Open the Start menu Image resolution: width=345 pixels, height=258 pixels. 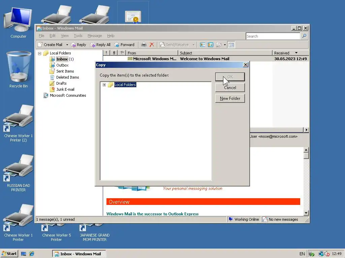(x=9, y=254)
